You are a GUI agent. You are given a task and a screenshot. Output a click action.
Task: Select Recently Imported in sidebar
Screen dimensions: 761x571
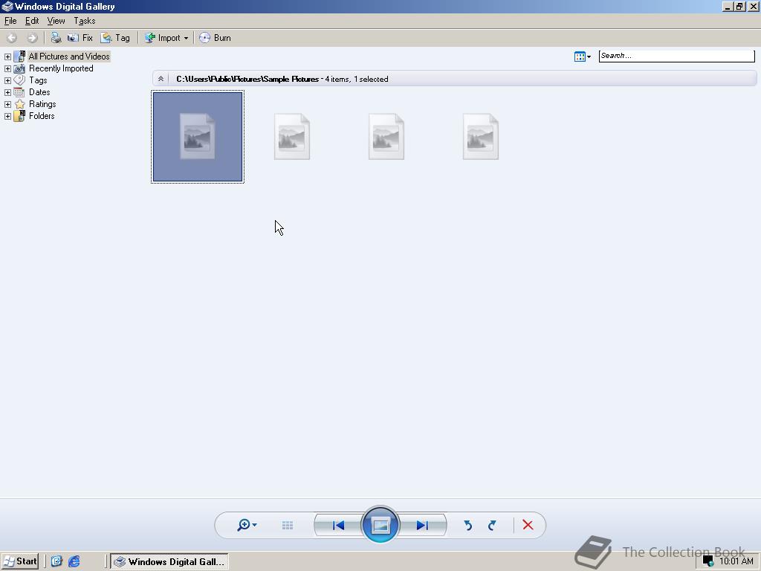pos(61,68)
